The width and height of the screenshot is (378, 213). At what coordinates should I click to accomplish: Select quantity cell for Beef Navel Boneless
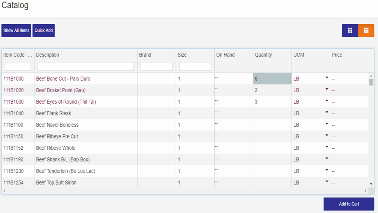(x=272, y=125)
